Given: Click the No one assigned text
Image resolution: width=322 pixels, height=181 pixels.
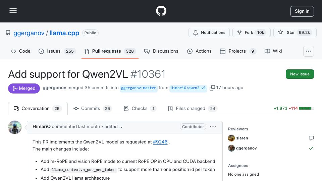Looking at the screenshot, I should (x=244, y=174).
